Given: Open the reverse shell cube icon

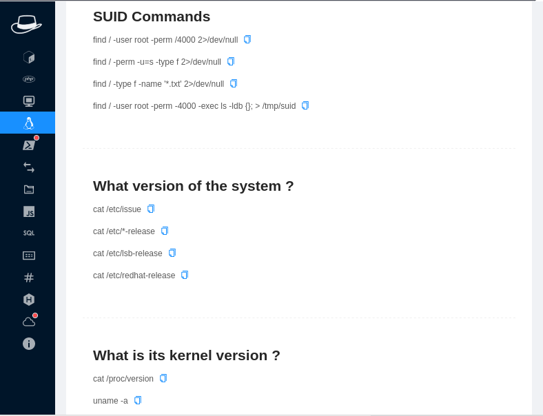Looking at the screenshot, I should 29,57.
